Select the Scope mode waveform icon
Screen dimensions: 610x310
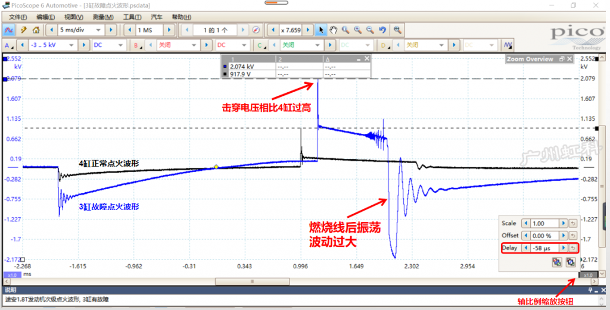pyautogui.click(x=8, y=30)
